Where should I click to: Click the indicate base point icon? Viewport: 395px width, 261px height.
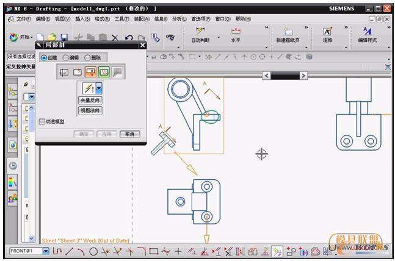click(77, 73)
